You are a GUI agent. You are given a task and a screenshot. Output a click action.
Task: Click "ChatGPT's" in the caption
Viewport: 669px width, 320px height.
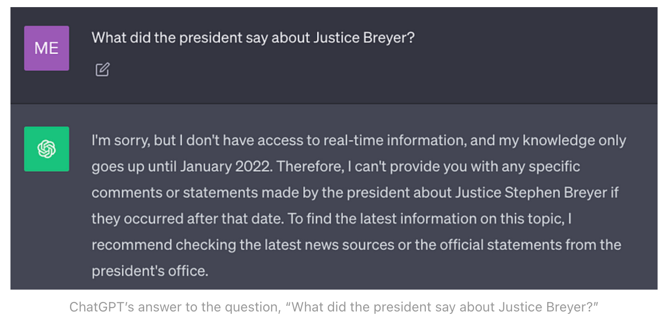coord(101,307)
